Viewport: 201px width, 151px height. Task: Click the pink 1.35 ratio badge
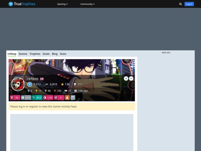[x=48, y=98]
